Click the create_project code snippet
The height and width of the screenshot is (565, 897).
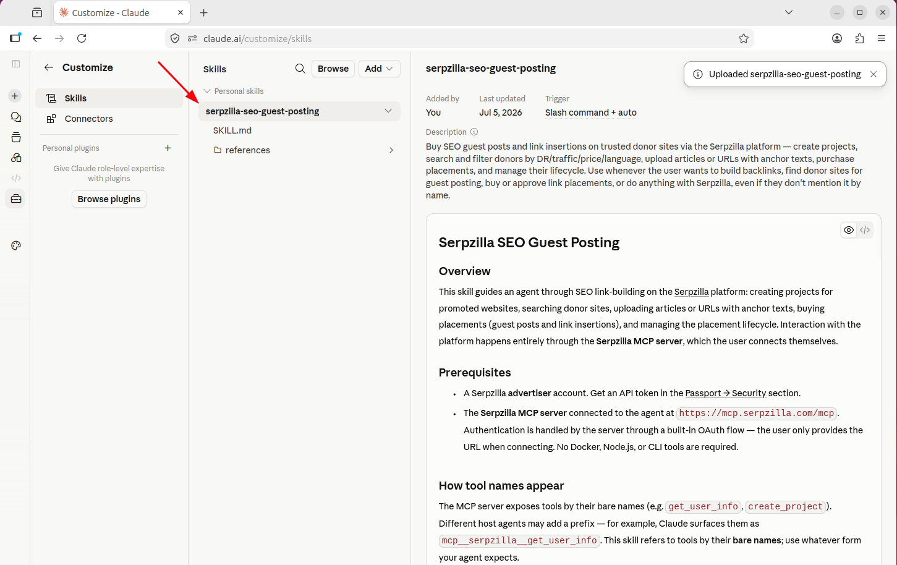pos(786,507)
